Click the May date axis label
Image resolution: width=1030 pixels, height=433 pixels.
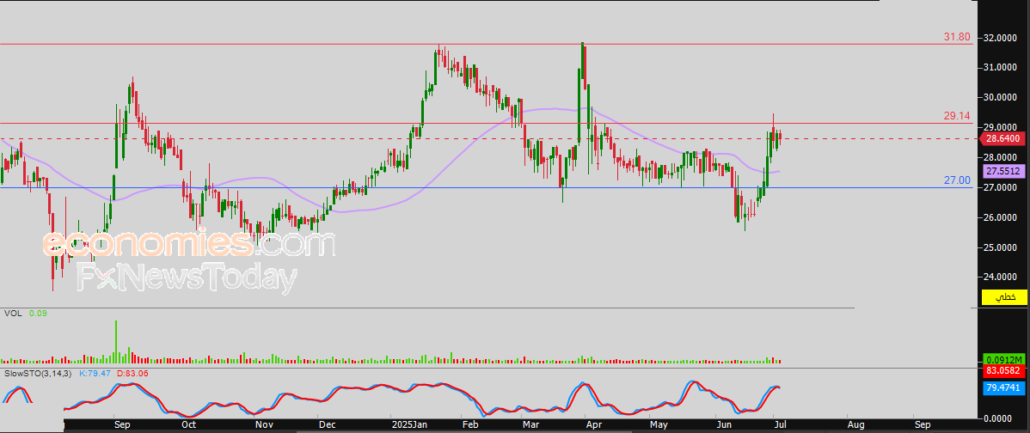(658, 424)
